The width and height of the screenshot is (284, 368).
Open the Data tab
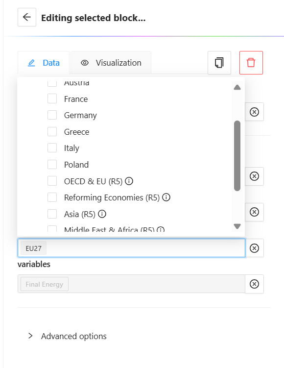(44, 63)
